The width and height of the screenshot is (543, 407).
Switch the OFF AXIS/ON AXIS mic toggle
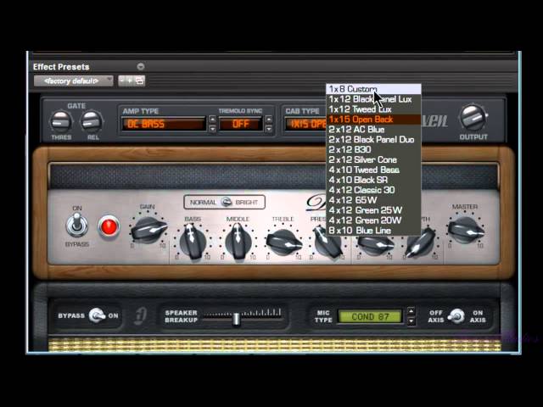pos(456,315)
